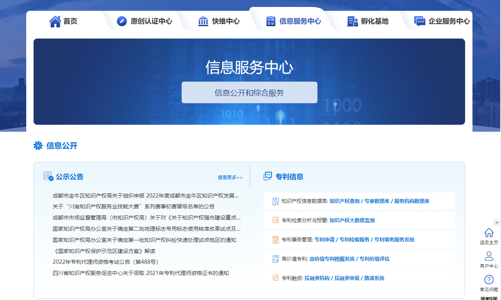Open 常见问题 question mark icon
The width and height of the screenshot is (501, 300).
coord(489,280)
